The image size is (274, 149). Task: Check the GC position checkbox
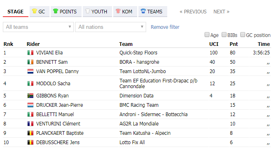coord(243,35)
